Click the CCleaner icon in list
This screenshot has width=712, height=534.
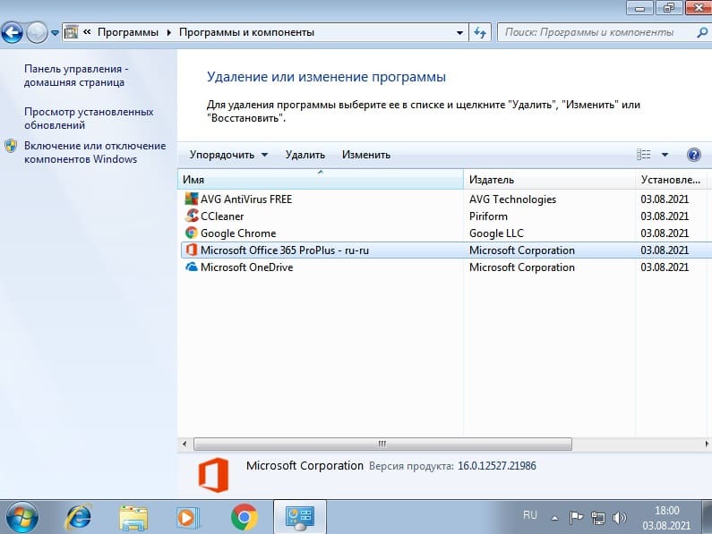192,216
